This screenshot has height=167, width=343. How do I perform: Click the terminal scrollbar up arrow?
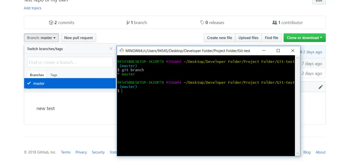tap(298, 58)
